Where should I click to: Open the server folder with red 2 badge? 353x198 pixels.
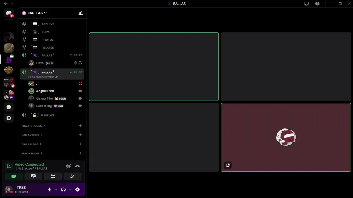(x=9, y=82)
